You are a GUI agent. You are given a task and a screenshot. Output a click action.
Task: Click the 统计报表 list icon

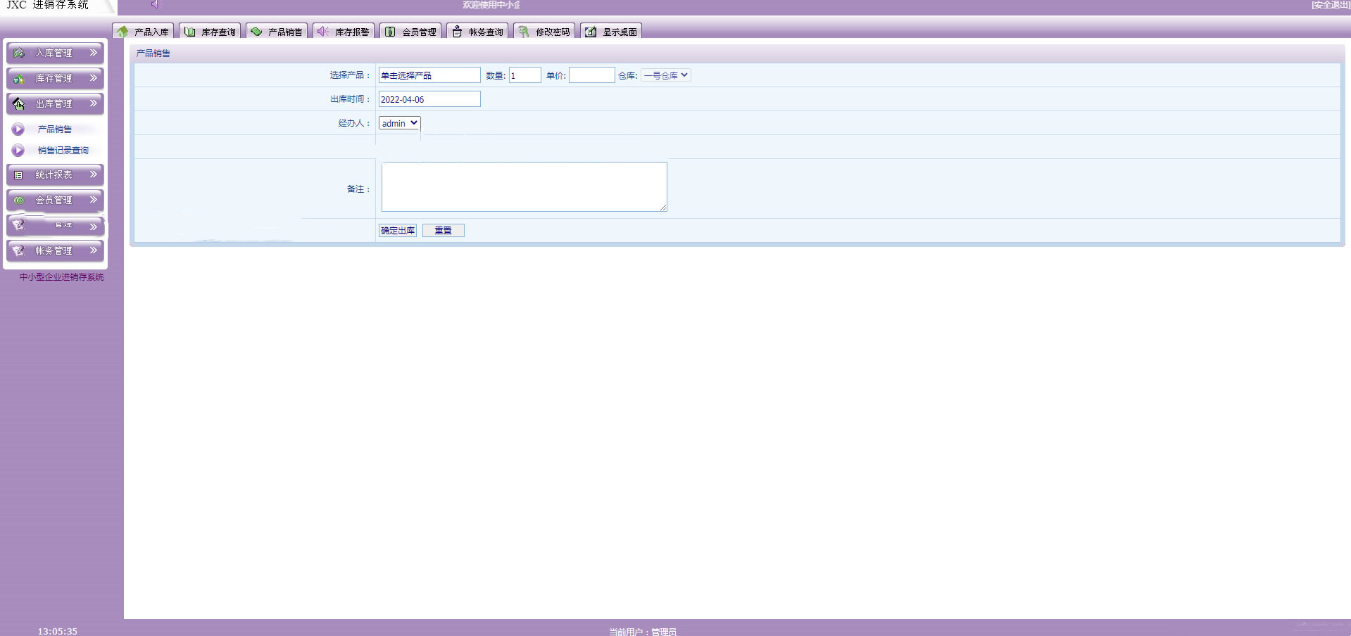(x=19, y=175)
